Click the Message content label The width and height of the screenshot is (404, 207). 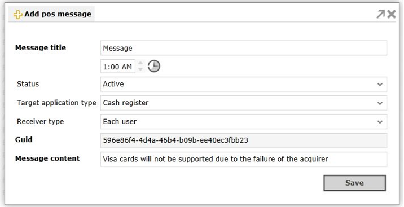click(47, 158)
